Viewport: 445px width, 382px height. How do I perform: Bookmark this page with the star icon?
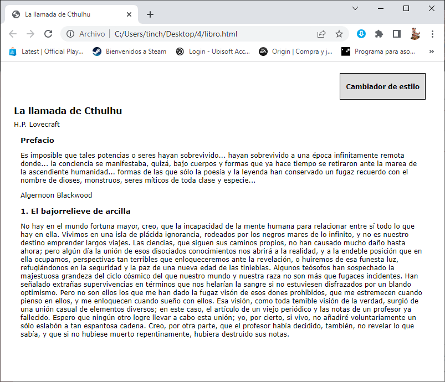(x=339, y=34)
